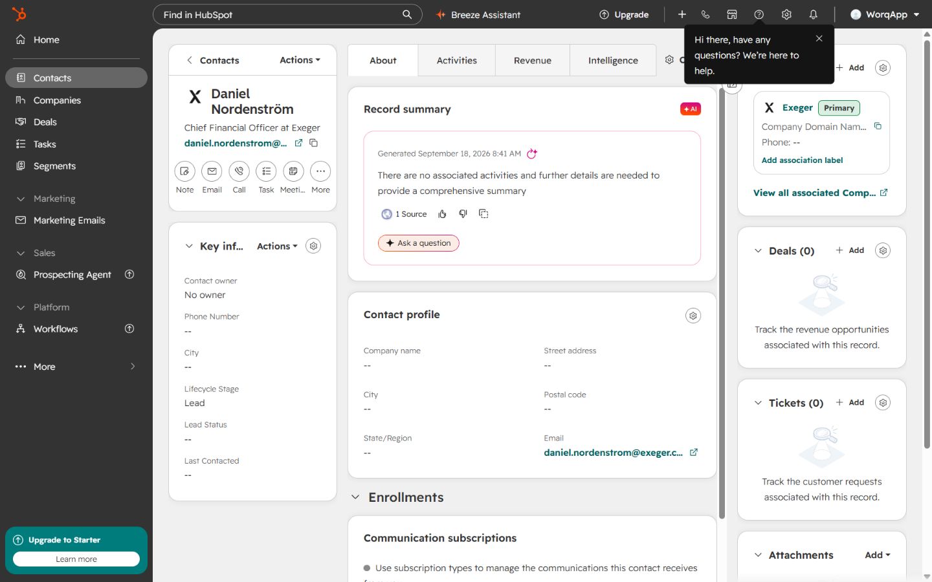Close the help tooltip popup
The width and height of the screenshot is (932, 582).
point(819,39)
